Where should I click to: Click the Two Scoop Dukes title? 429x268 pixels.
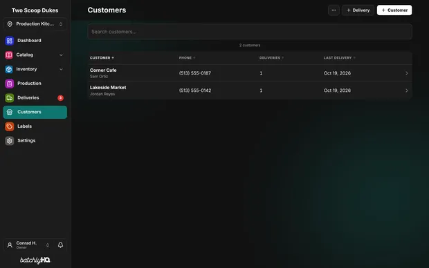(x=35, y=10)
